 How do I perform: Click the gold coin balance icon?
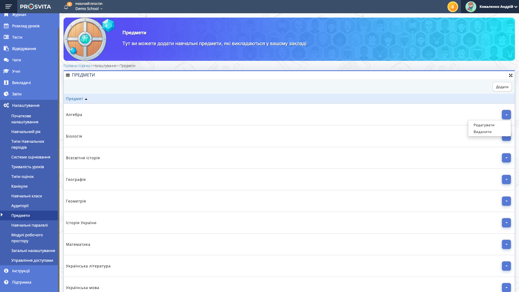pos(453,7)
